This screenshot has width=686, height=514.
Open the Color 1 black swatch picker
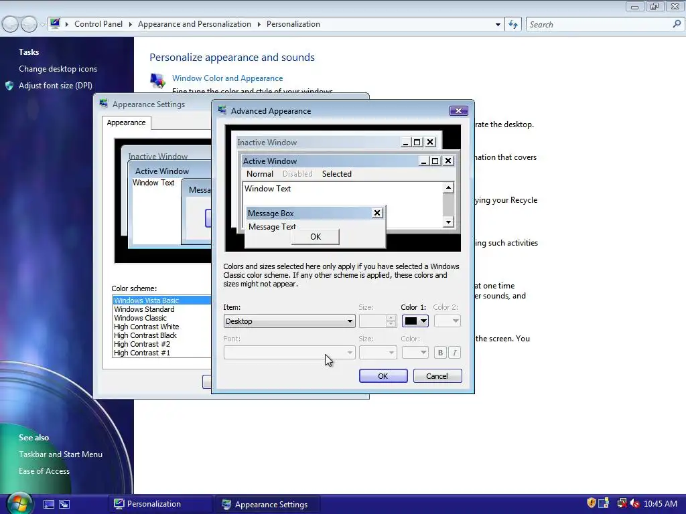pyautogui.click(x=415, y=321)
